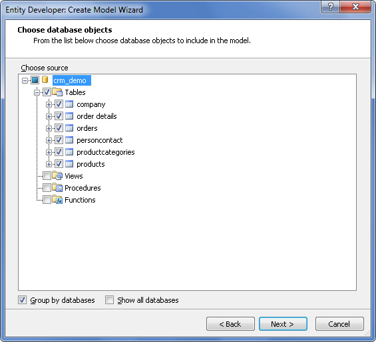Click the order details table icon
This screenshot has height=342, width=376.
pos(69,116)
